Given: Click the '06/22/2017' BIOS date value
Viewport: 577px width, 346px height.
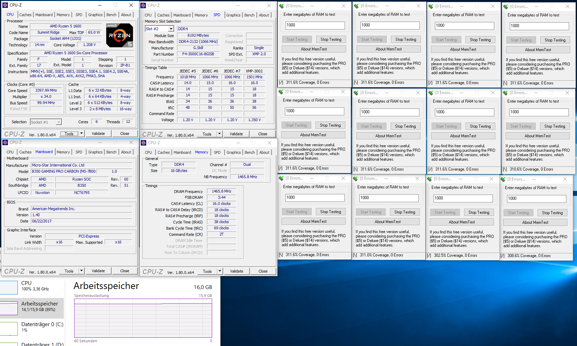Looking at the screenshot, I should click(82, 221).
